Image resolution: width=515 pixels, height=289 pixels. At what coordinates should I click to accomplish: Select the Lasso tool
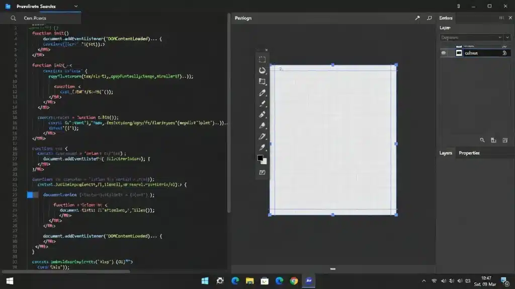[x=262, y=71]
